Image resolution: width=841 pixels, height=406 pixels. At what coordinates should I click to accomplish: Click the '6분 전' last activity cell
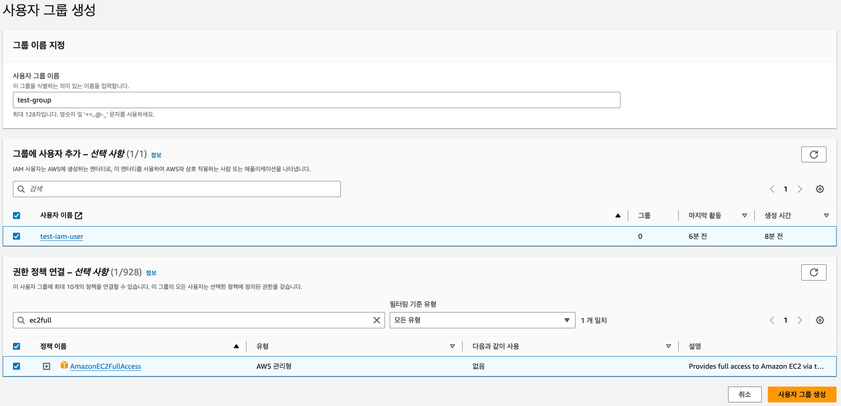coord(698,236)
